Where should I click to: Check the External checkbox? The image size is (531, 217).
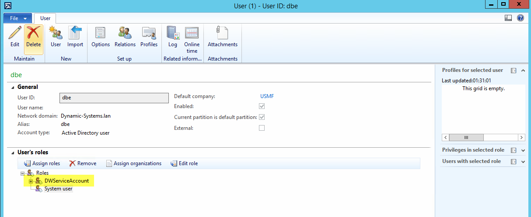click(x=262, y=128)
